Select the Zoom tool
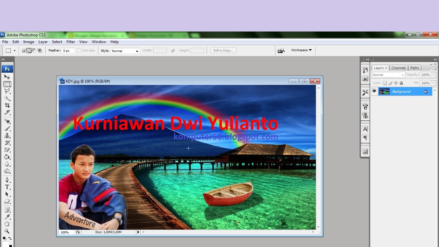Viewport: 439px width, 247px height. click(x=7, y=231)
